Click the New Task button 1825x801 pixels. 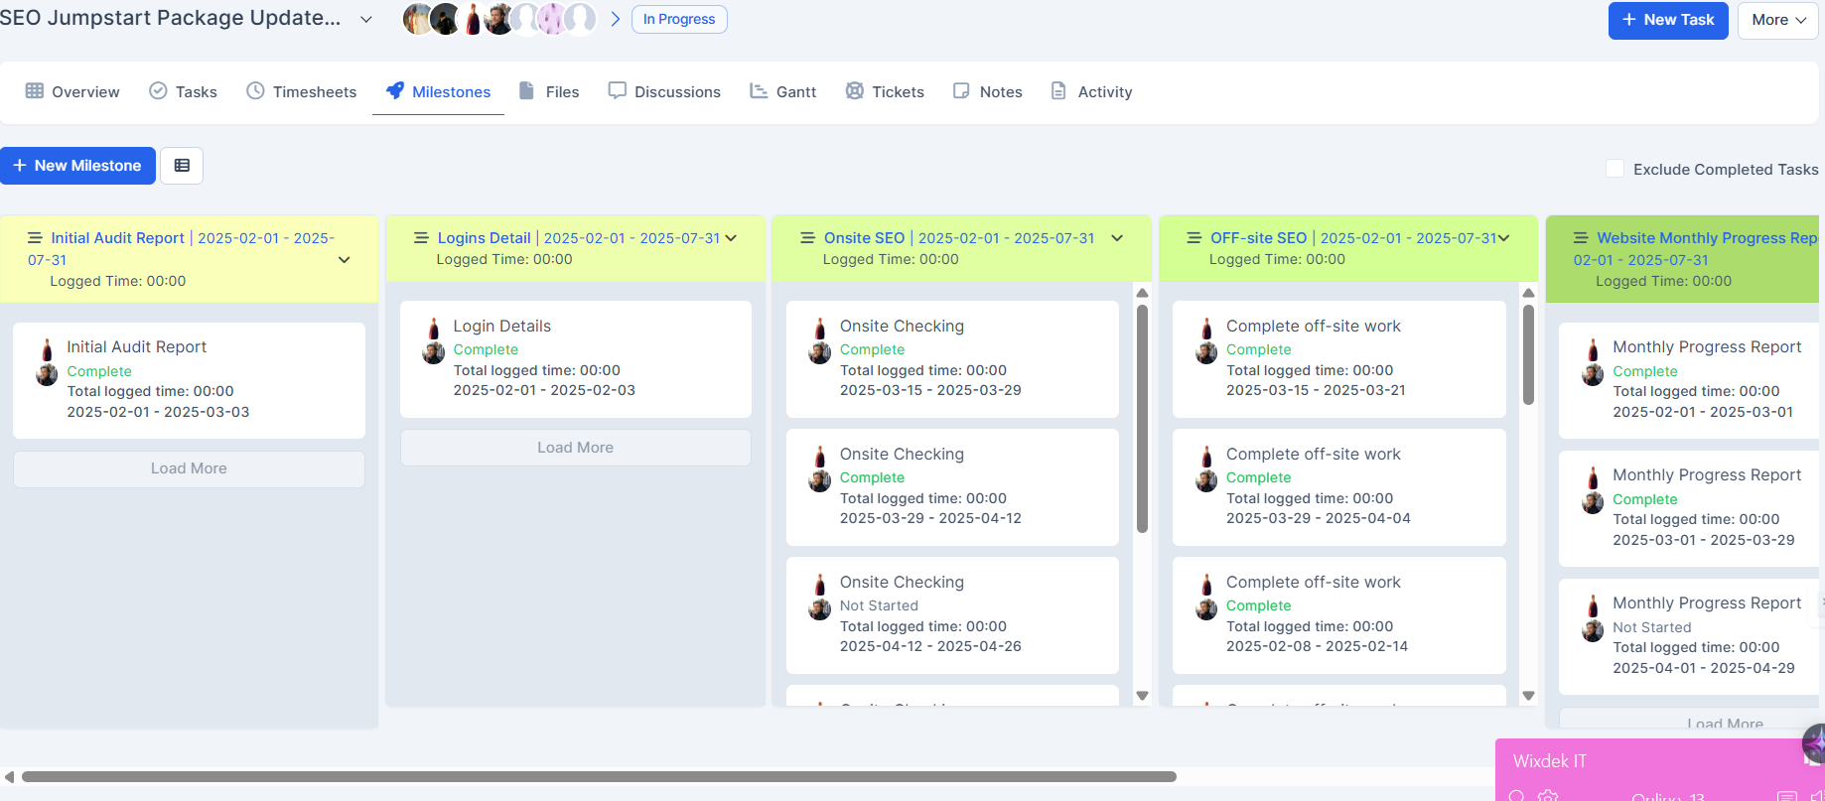(1667, 20)
